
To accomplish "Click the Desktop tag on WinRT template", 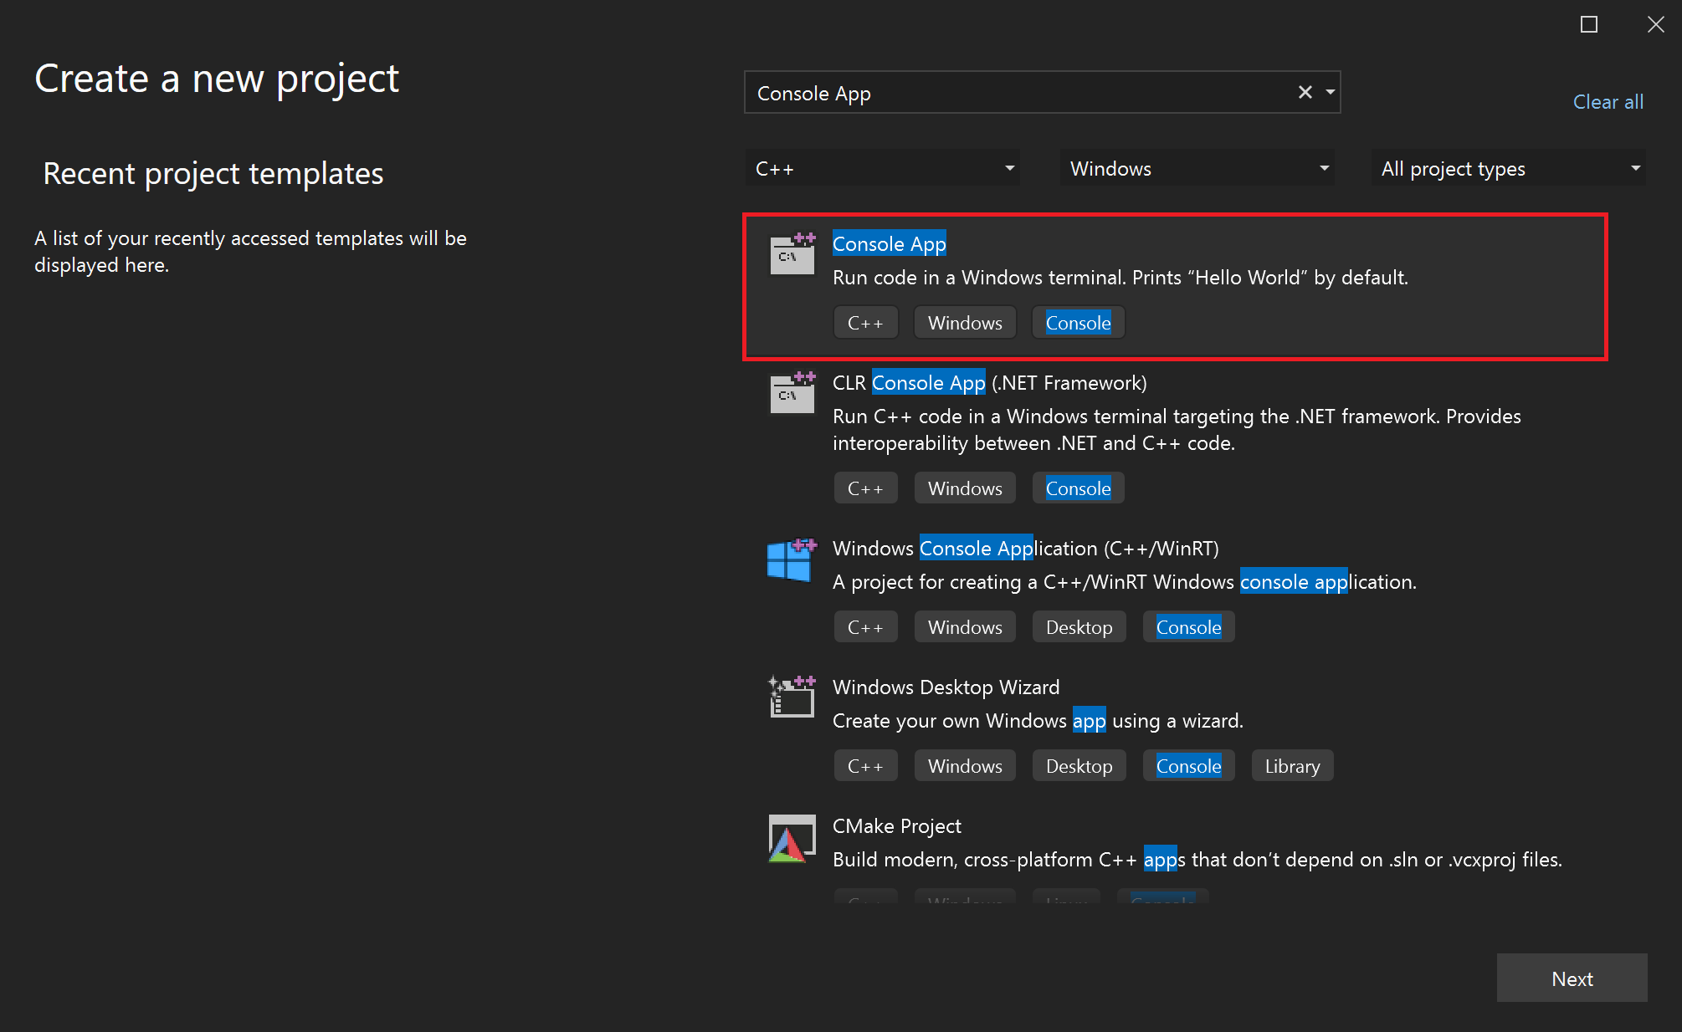I will (x=1078, y=626).
